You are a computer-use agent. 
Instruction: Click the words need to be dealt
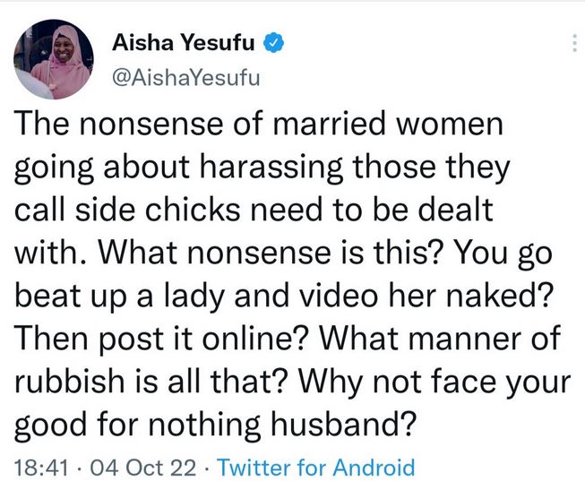372,210
